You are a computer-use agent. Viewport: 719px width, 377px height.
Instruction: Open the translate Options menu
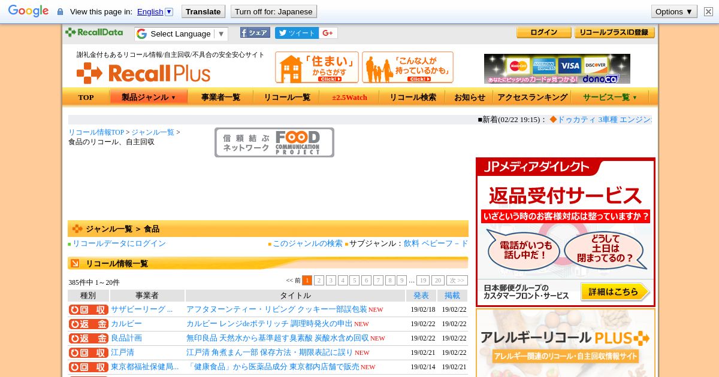[x=674, y=11]
